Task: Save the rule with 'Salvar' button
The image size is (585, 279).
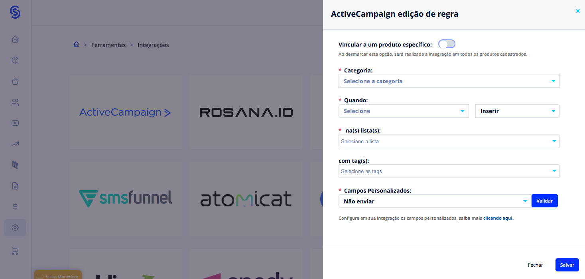Action: (567, 265)
